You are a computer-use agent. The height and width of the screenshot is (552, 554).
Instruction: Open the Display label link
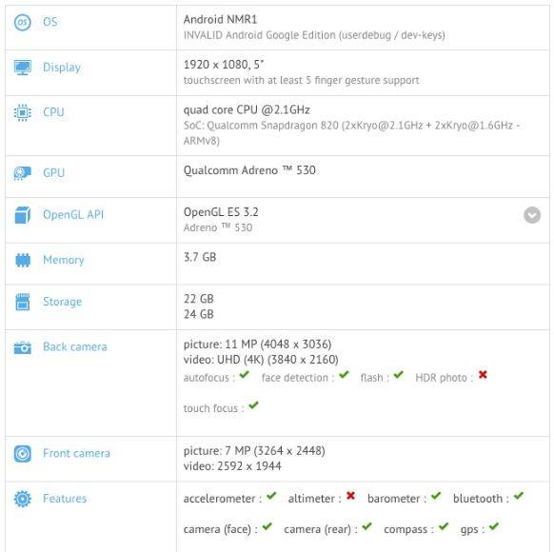pos(62,68)
